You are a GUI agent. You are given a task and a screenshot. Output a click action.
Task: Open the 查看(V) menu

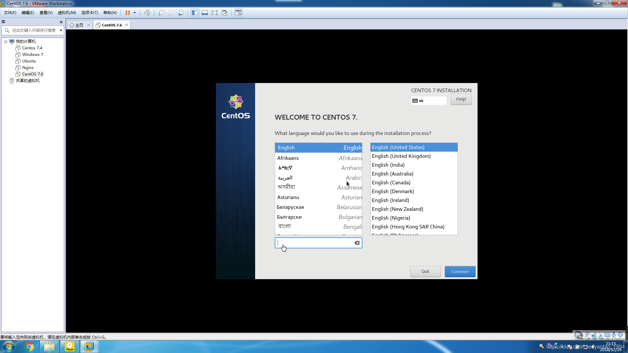pyautogui.click(x=46, y=13)
